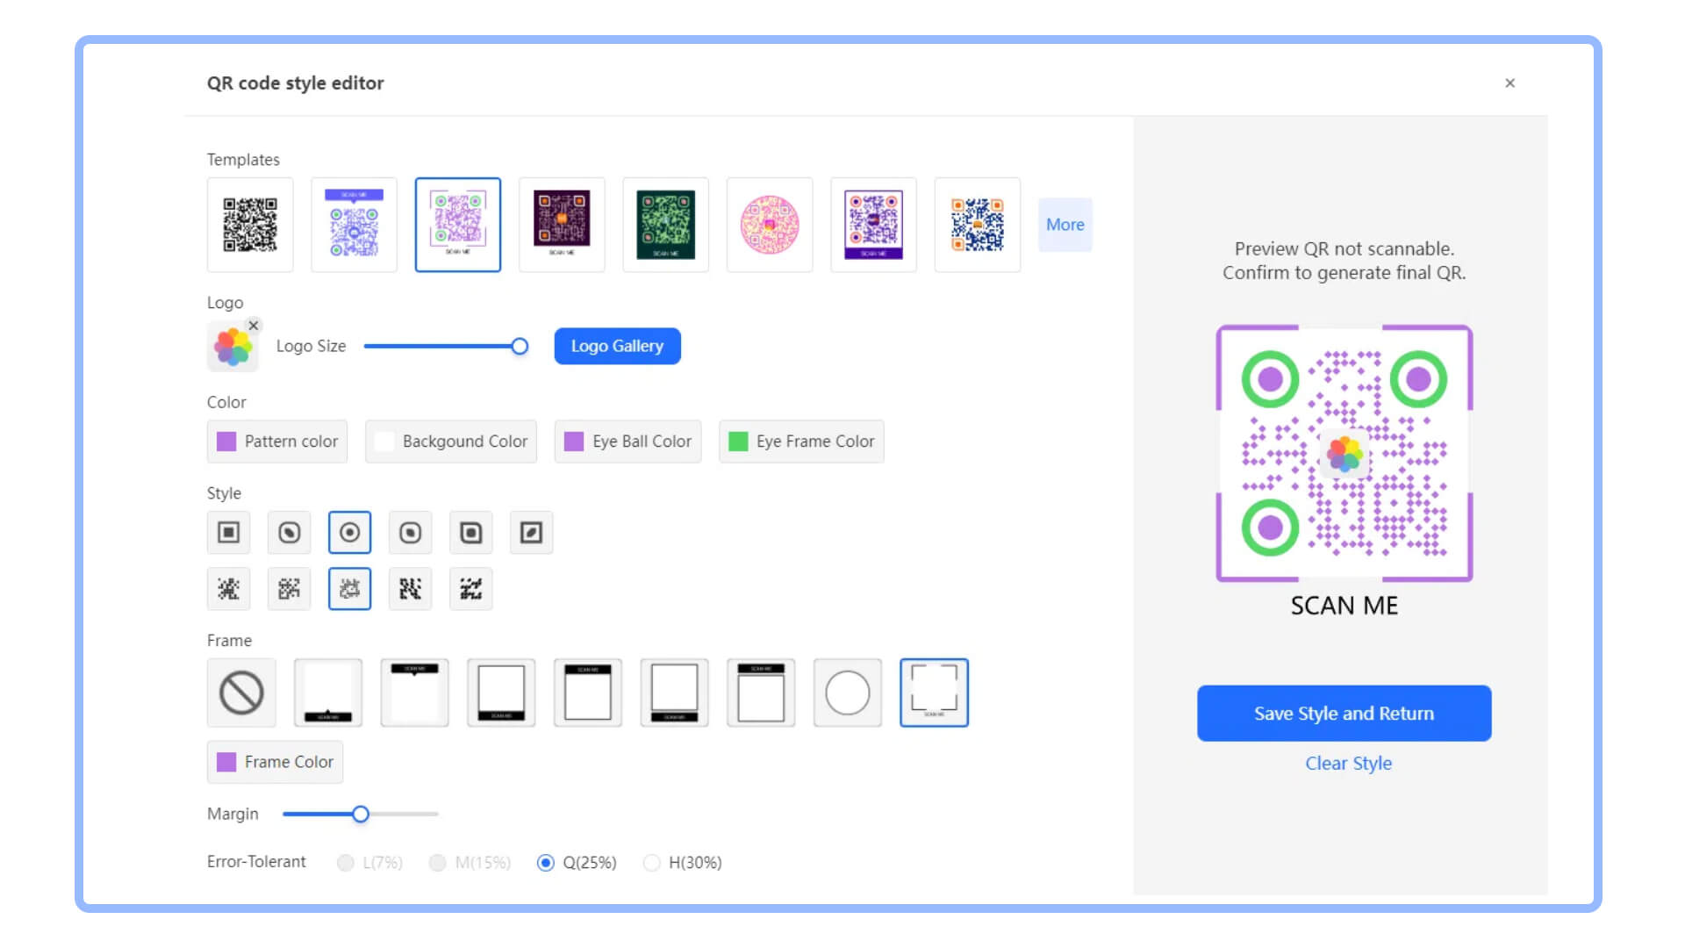Select the purple-framed QR template with orange eyes

point(873,225)
